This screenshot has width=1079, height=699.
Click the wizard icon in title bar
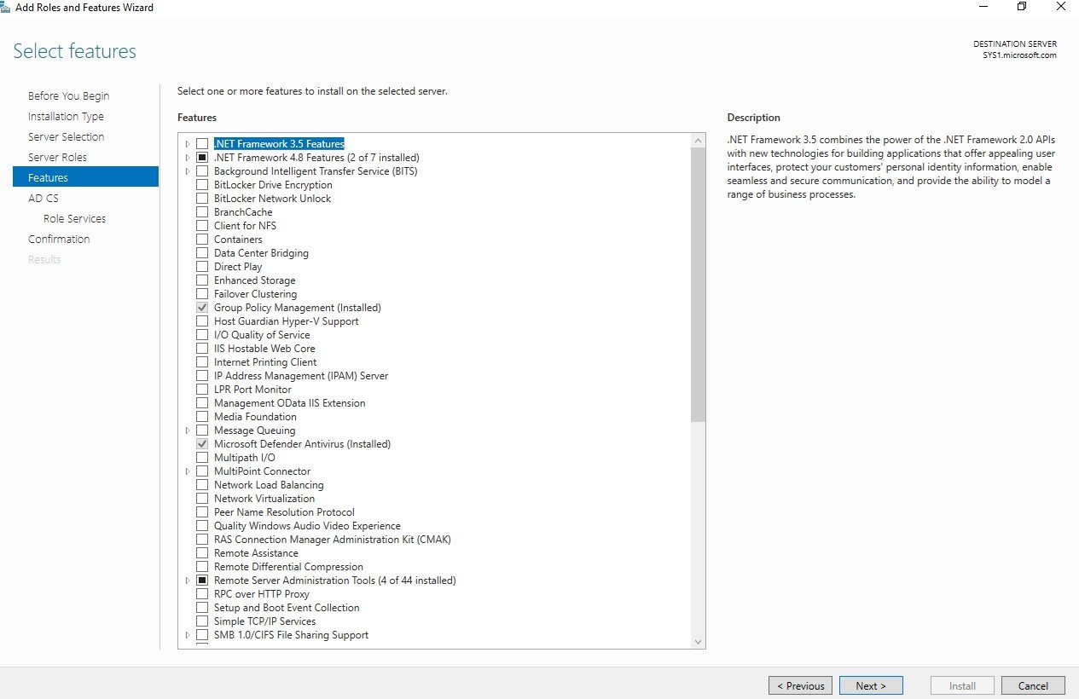7,7
